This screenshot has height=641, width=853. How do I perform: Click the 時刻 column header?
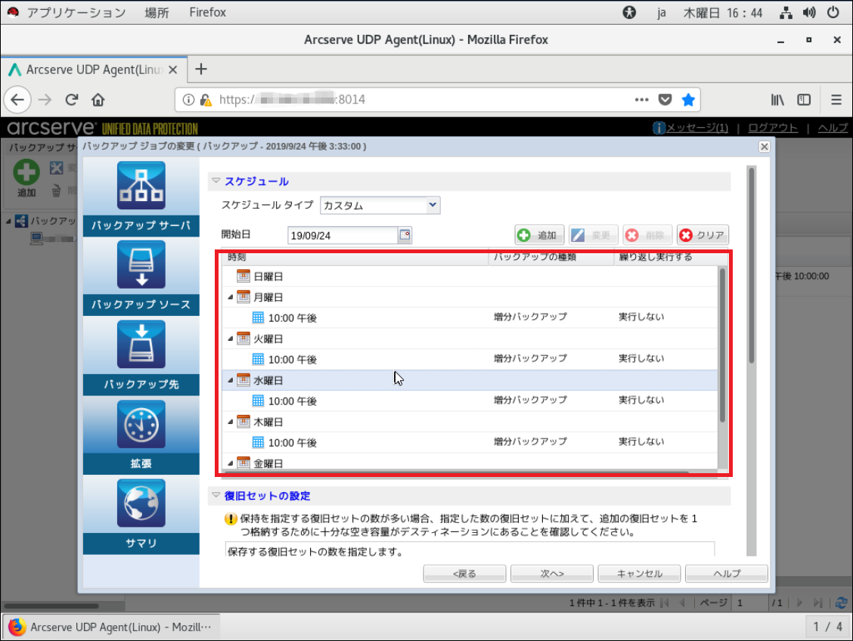[x=355, y=257]
